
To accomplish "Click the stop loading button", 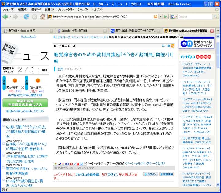I will coord(34,17).
